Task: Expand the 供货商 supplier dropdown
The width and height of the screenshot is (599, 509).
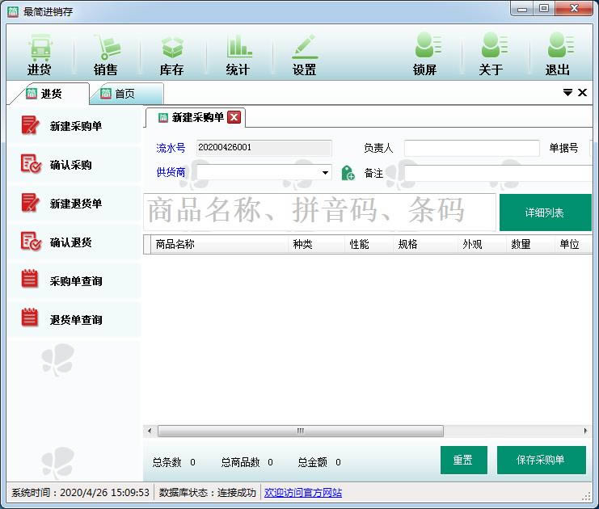Action: (x=325, y=173)
